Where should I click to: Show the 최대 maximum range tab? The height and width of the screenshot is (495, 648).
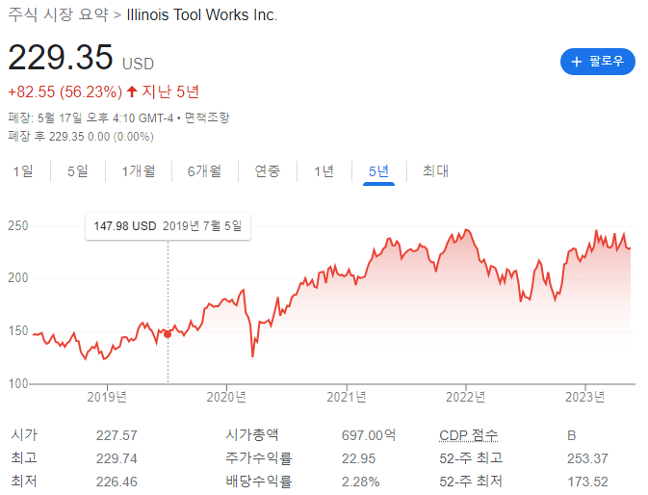(x=435, y=170)
